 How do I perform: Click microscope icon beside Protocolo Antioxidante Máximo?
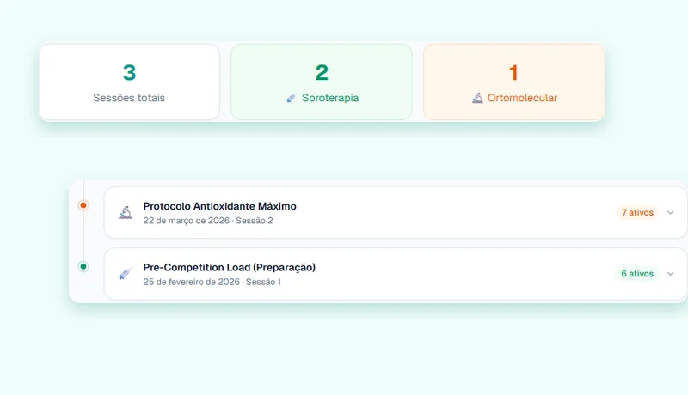(125, 212)
